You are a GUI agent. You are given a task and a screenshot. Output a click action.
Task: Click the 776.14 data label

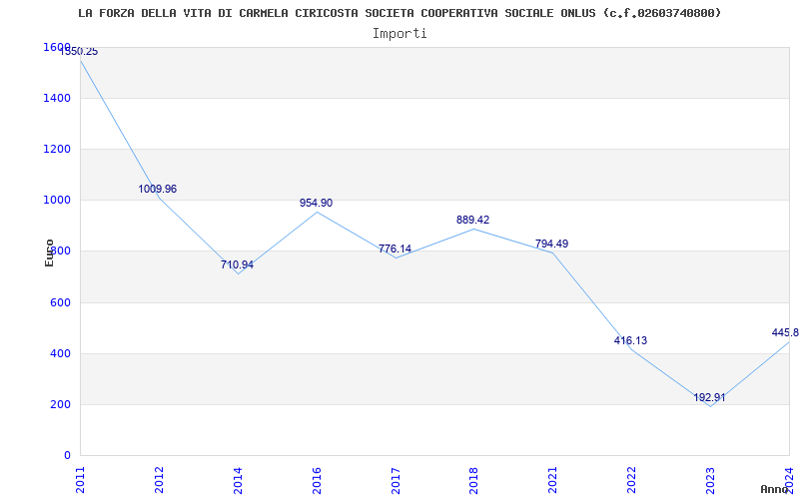tap(395, 249)
